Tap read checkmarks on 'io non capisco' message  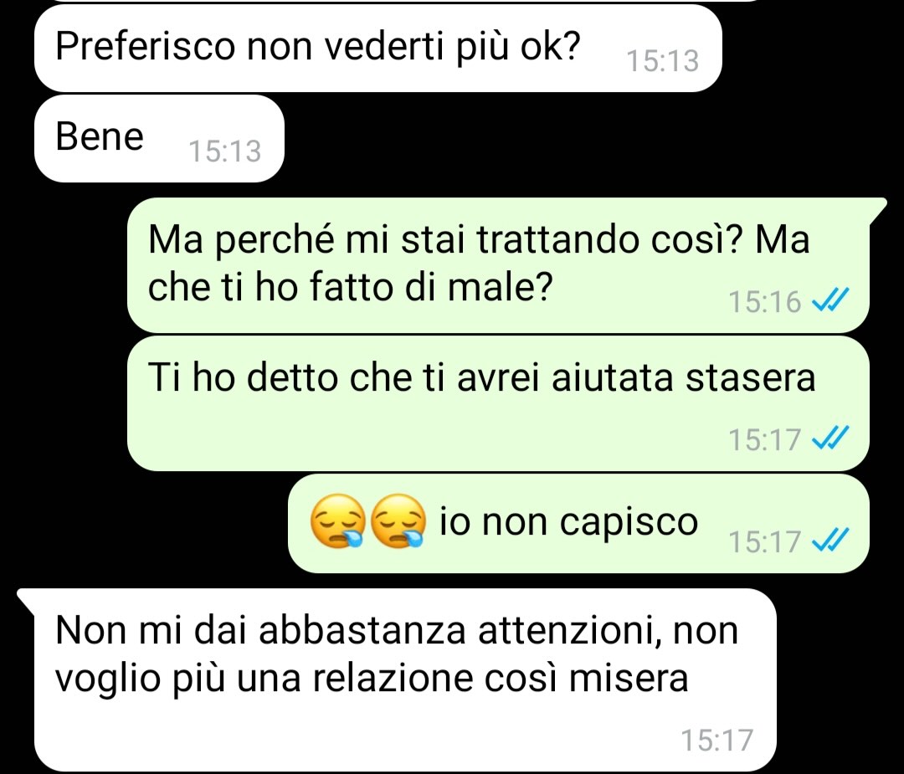click(x=830, y=541)
